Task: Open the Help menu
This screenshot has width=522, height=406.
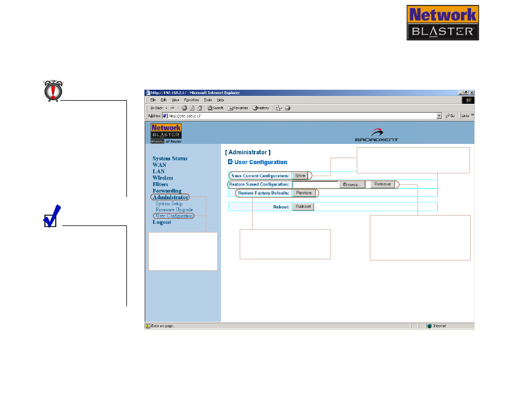Action: coord(221,100)
